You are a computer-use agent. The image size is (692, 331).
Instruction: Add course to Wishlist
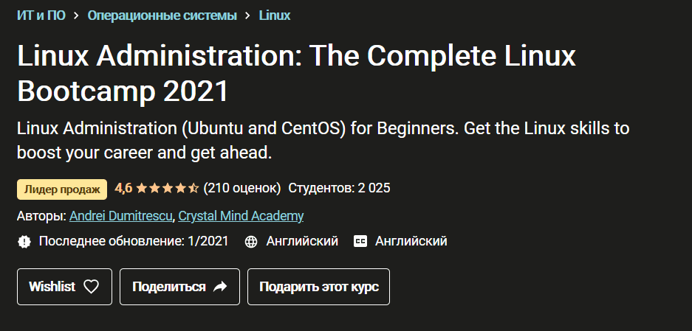point(64,287)
